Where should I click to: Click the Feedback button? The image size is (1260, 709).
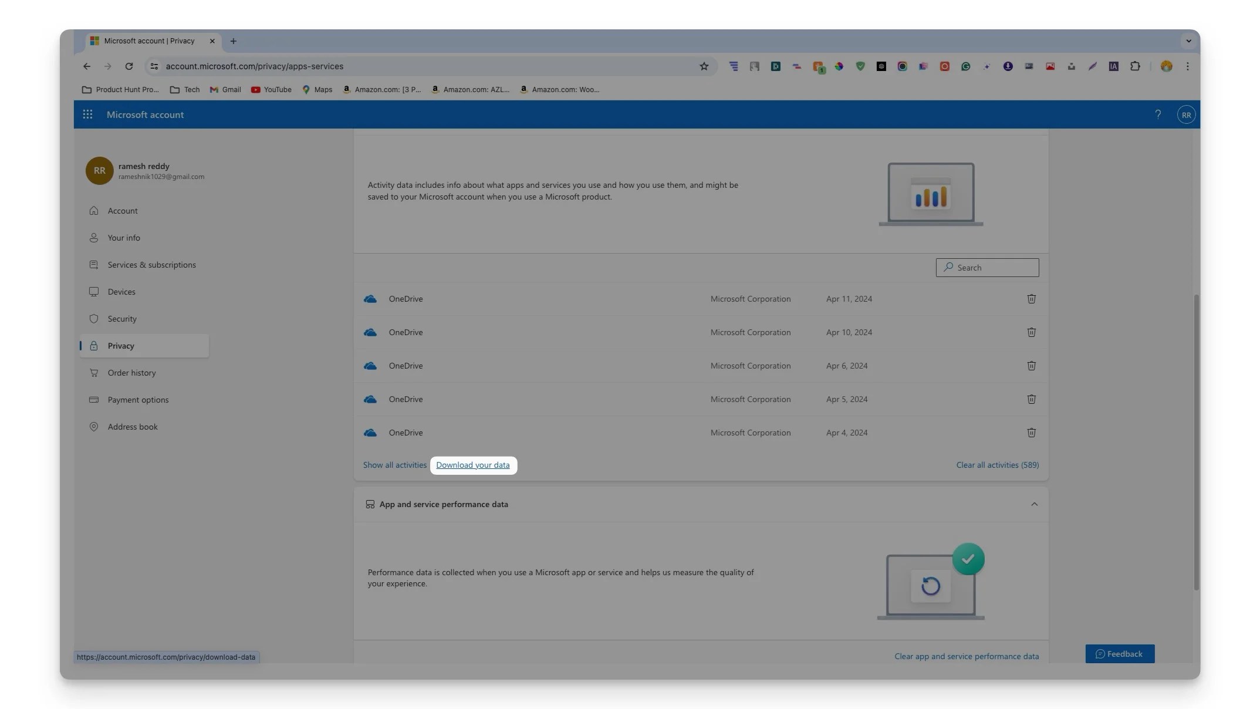coord(1119,654)
